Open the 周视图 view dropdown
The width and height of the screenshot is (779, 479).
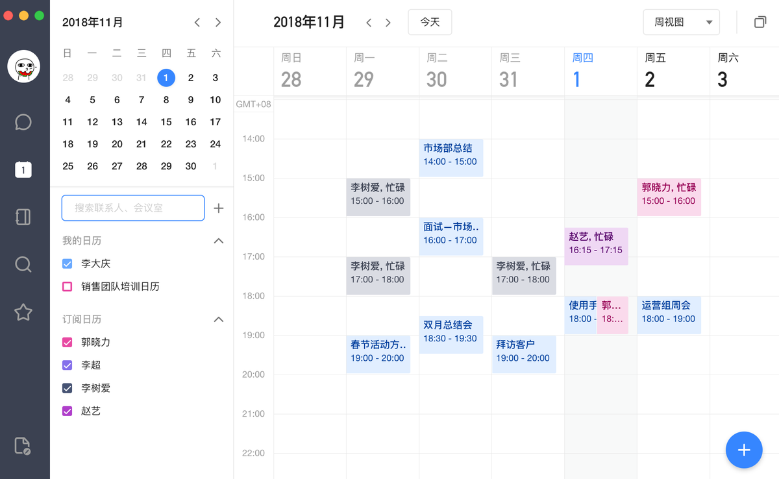681,22
